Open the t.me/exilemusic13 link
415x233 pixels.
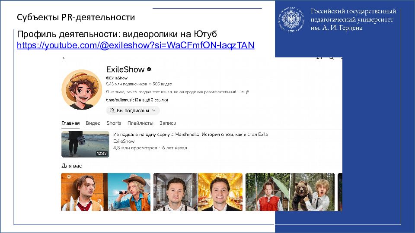(x=122, y=100)
